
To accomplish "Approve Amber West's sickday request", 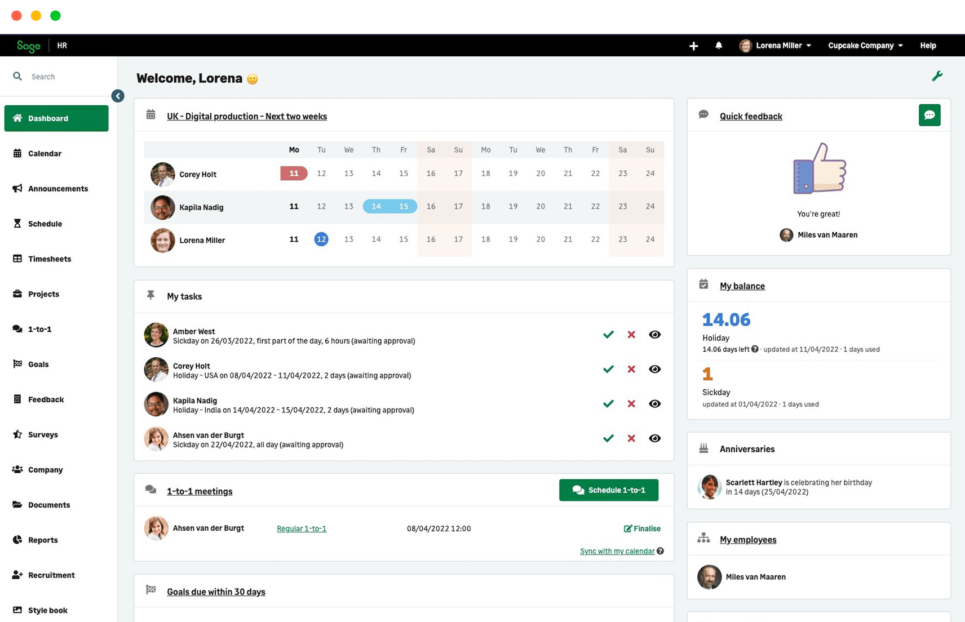I will point(608,334).
